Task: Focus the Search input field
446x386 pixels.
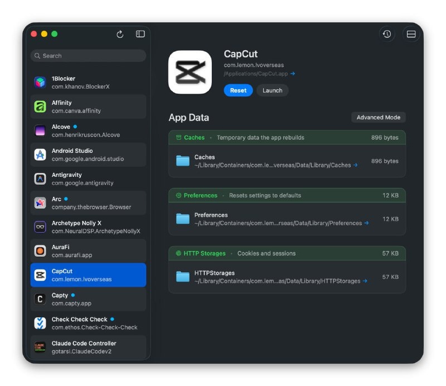Action: tap(88, 56)
